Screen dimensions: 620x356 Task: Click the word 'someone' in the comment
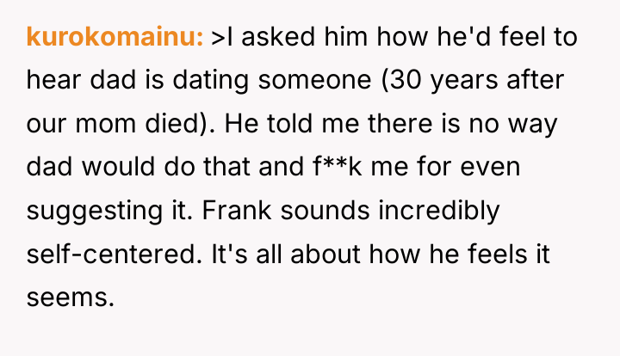315,80
